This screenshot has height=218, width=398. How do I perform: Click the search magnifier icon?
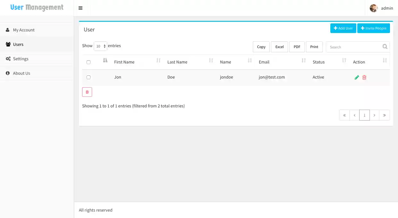385,46
